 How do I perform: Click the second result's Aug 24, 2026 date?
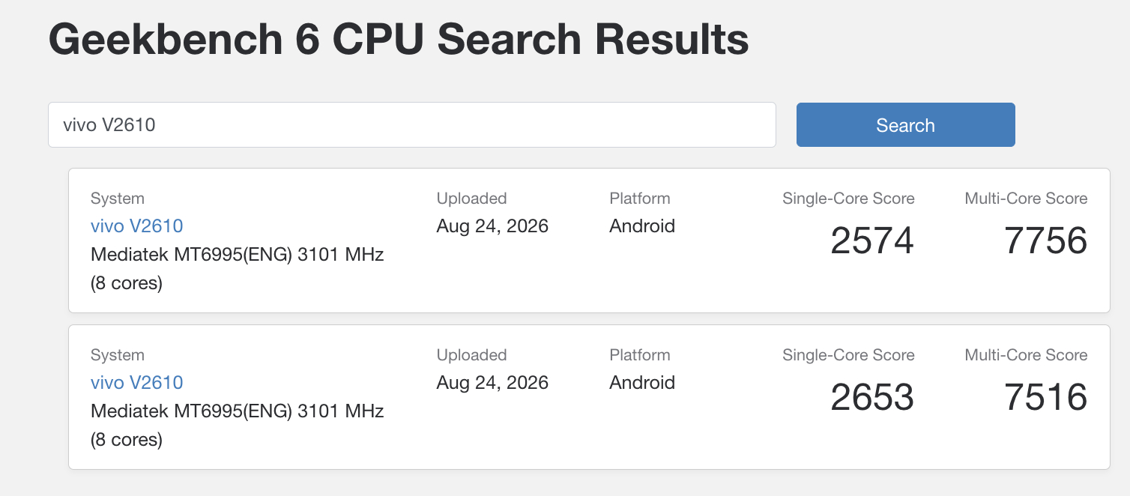pos(492,382)
